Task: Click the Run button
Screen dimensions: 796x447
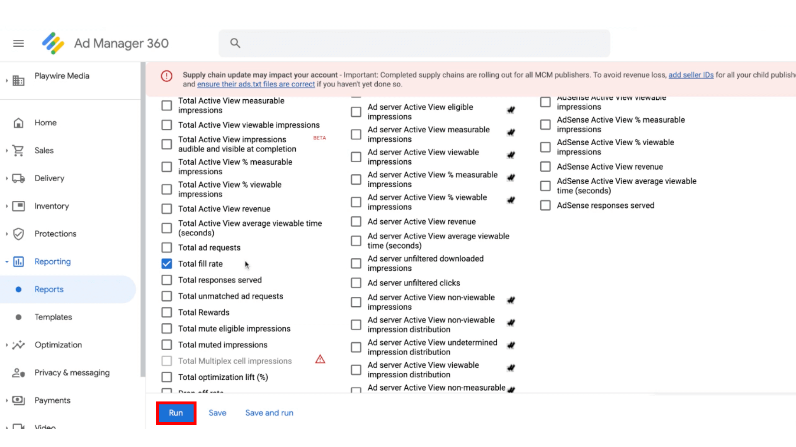Action: click(176, 413)
